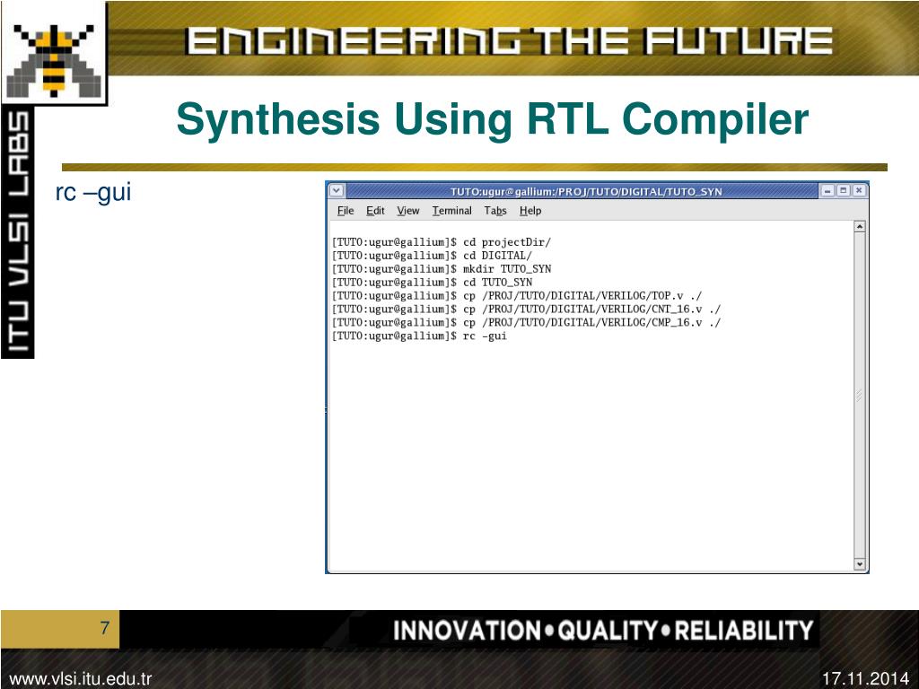Click the 'cd DIGITAL/' command line

coord(432,256)
